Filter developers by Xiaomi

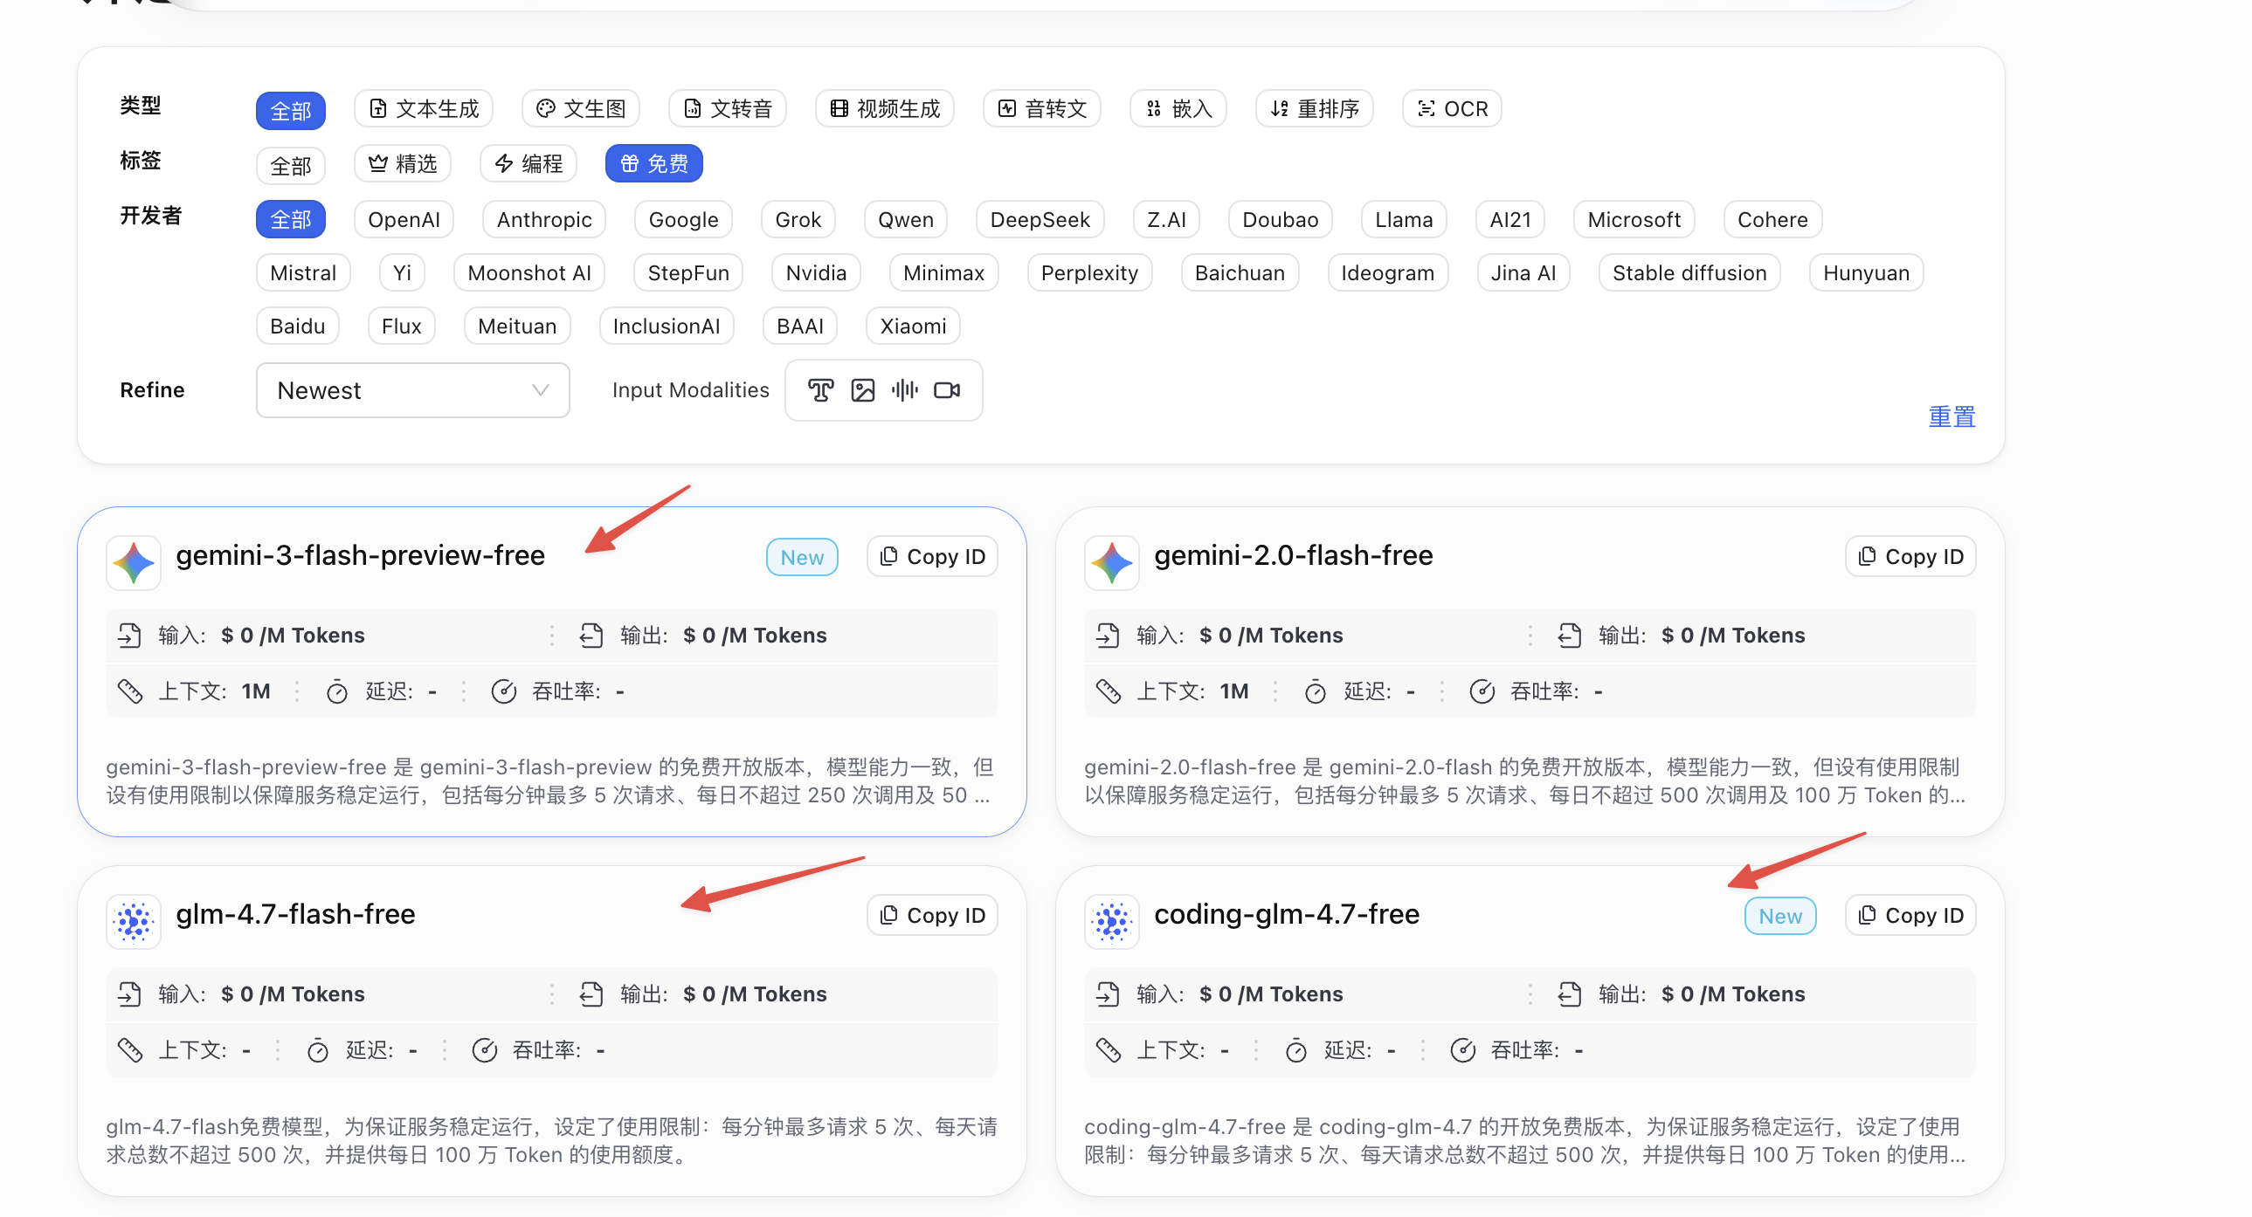[913, 326]
